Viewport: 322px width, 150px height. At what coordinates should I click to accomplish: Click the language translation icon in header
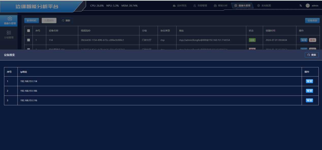[301, 6]
